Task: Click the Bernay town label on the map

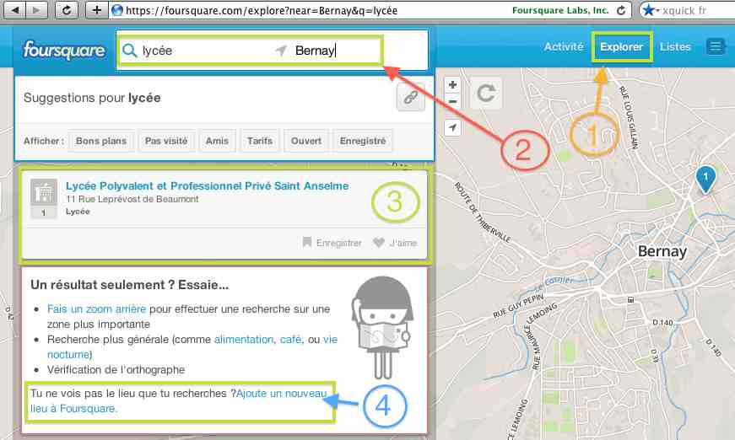Action: [x=662, y=251]
